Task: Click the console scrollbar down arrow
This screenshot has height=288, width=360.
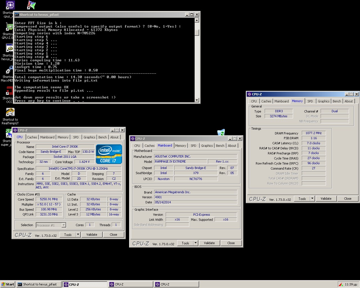Action: [197, 100]
